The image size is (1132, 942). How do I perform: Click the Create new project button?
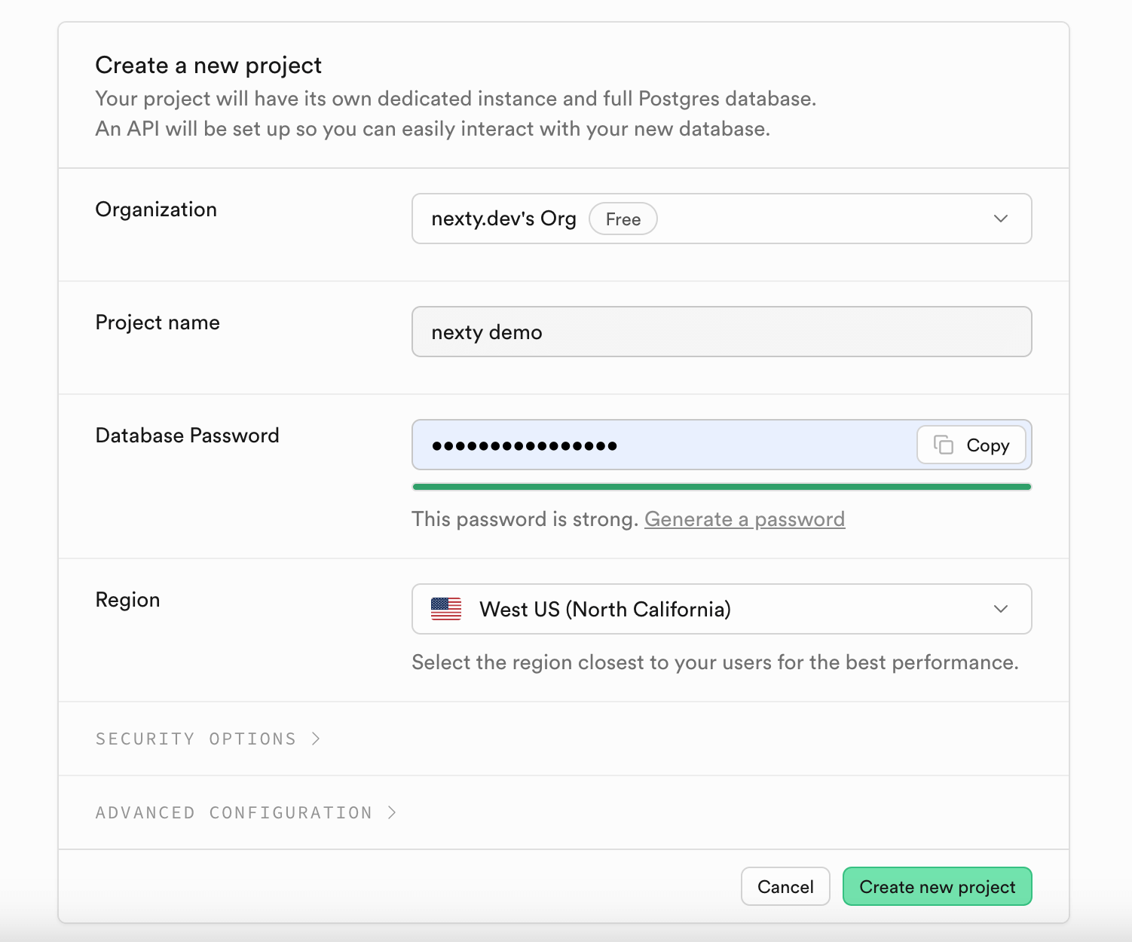tap(937, 886)
